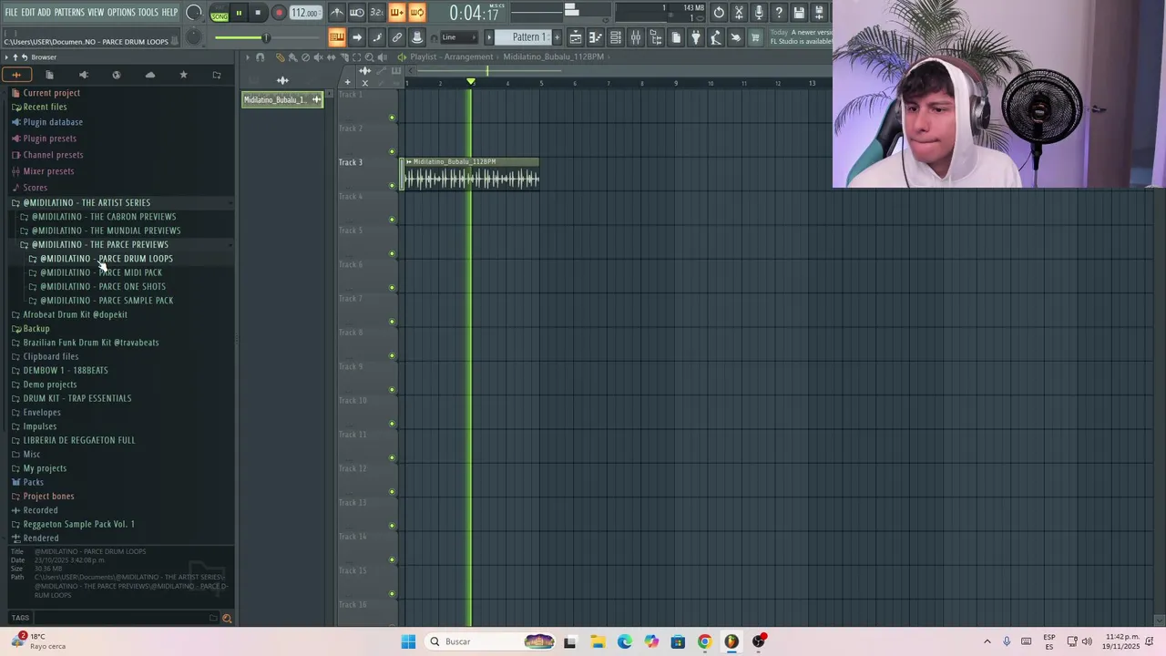Open the shop cart icon
This screenshot has width=1166, height=656.
coord(755,37)
